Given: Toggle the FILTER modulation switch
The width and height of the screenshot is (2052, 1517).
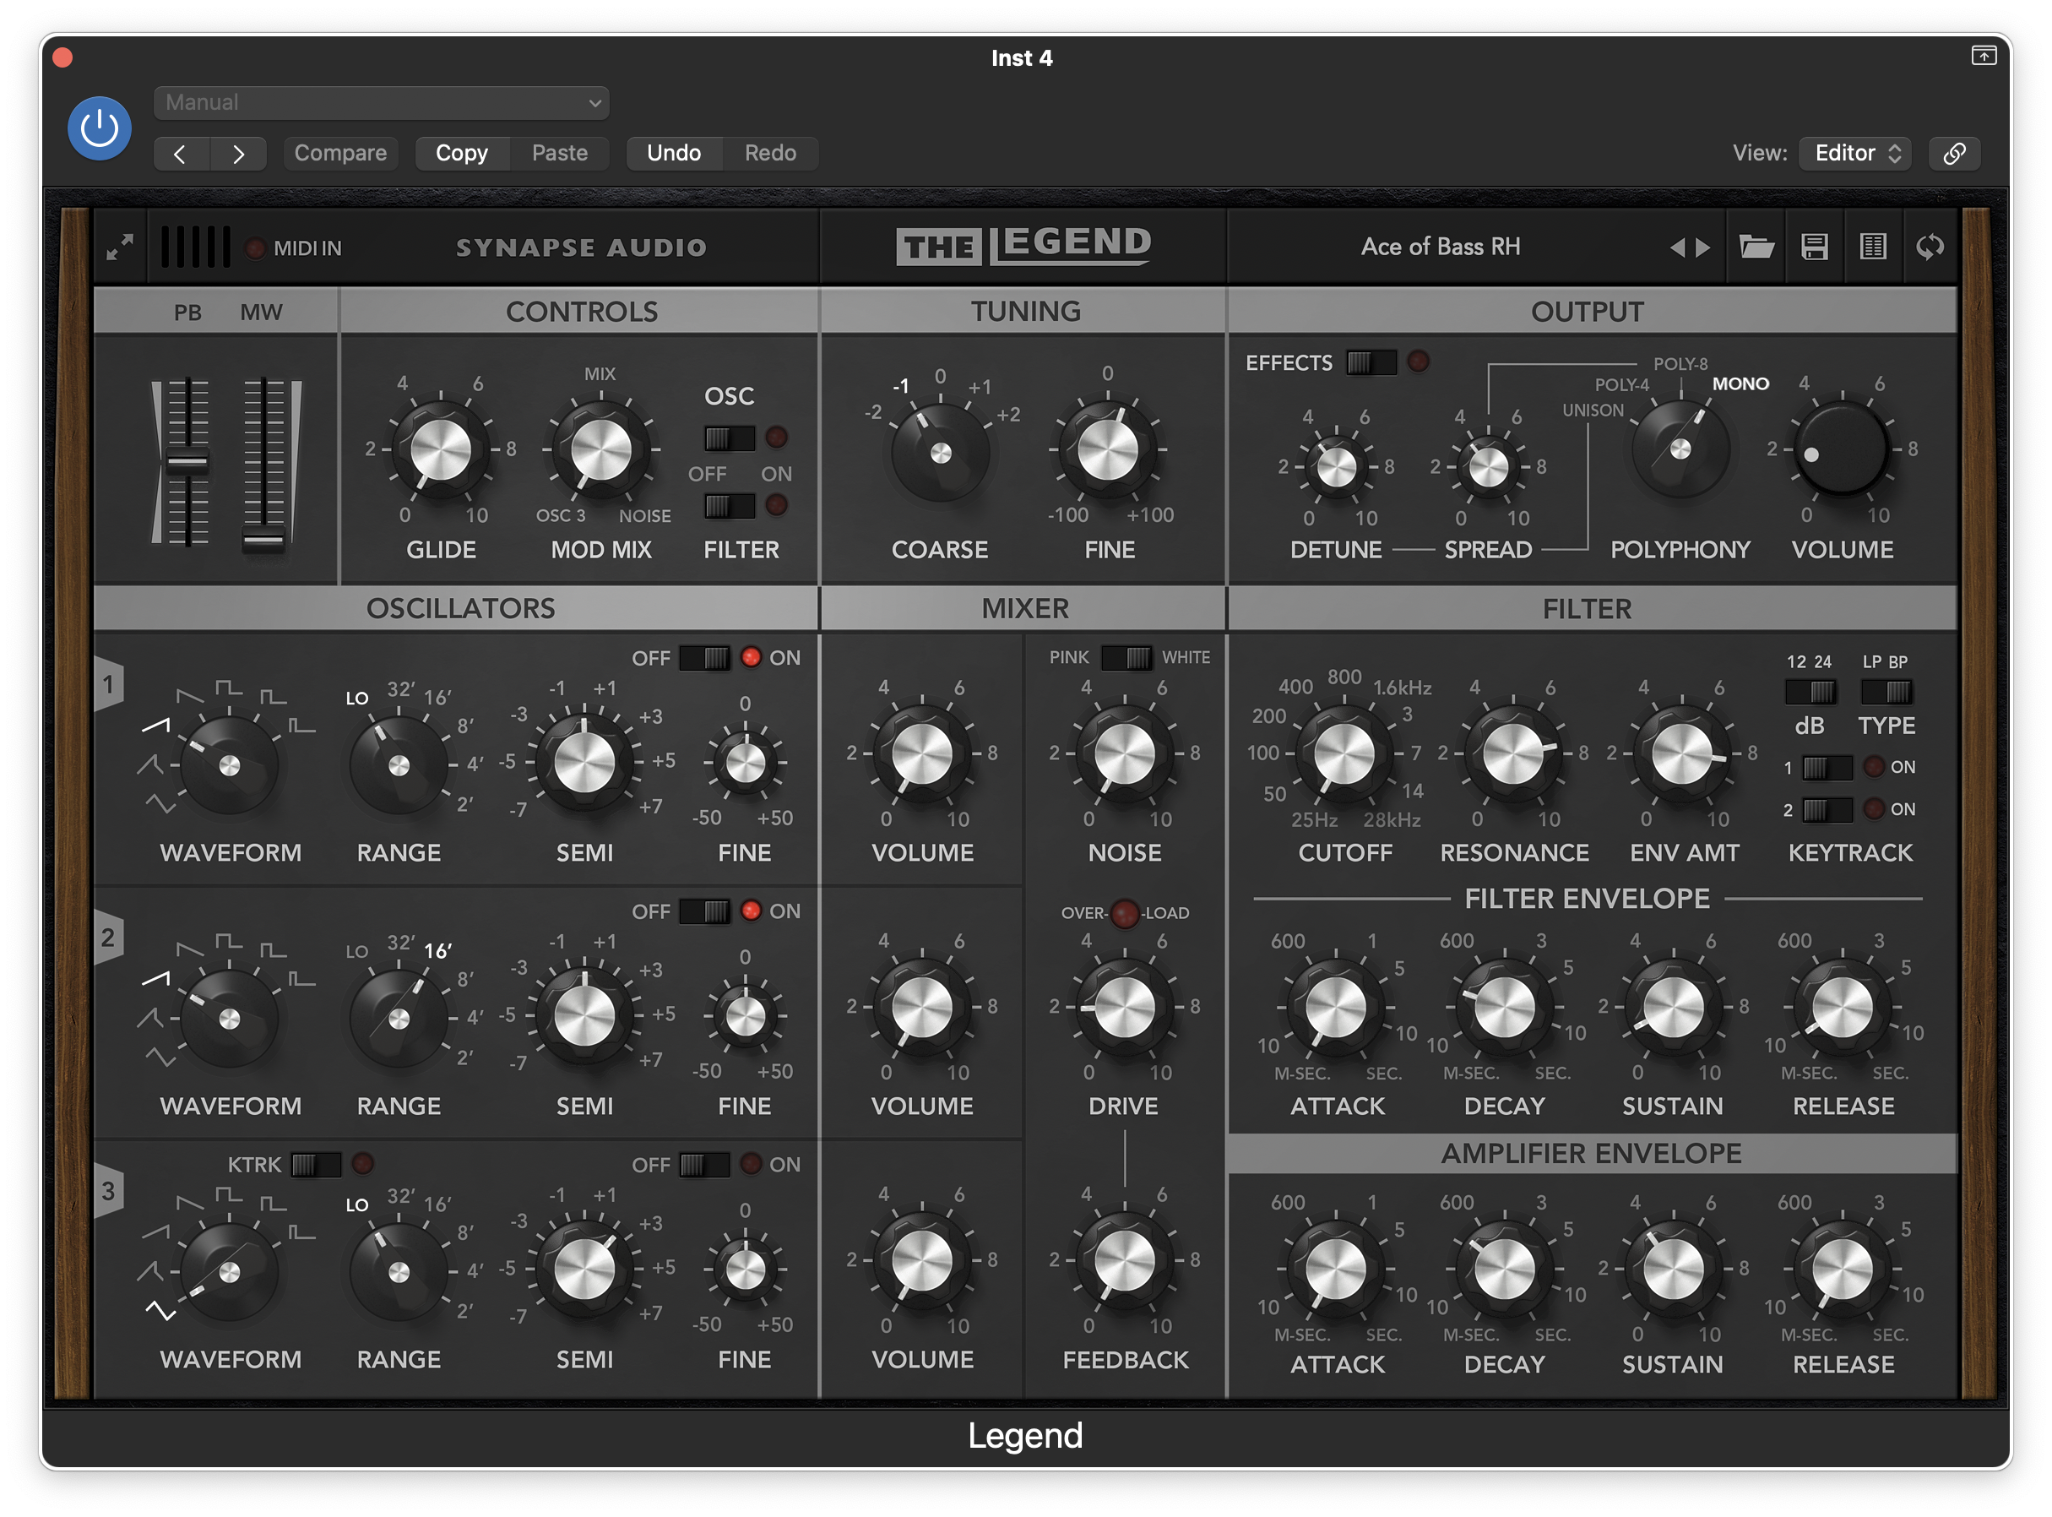Looking at the screenshot, I should [729, 506].
